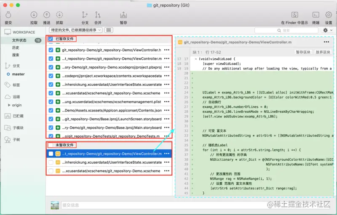337x215 pixels.
Task: Click the orange modified icon in diff header
Action: [x=180, y=42]
